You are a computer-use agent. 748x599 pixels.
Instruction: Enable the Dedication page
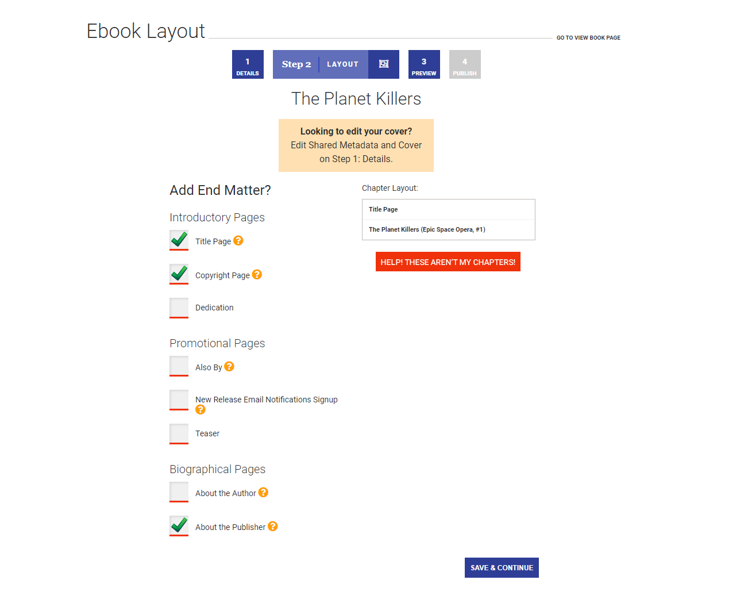(179, 308)
